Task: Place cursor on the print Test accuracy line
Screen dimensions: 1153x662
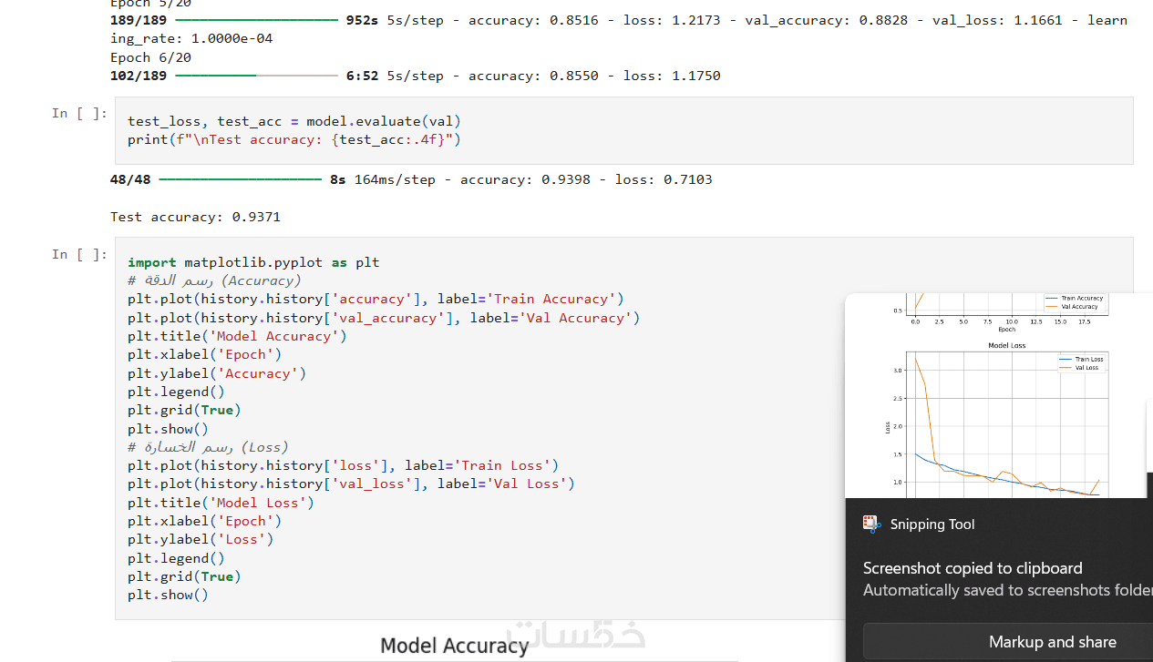Action: (293, 139)
